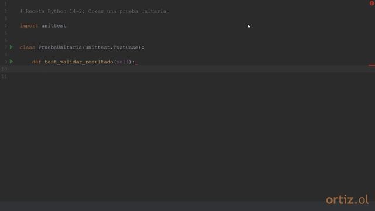Open the red error indicator at top right
The image size is (375, 211).
[x=371, y=3]
